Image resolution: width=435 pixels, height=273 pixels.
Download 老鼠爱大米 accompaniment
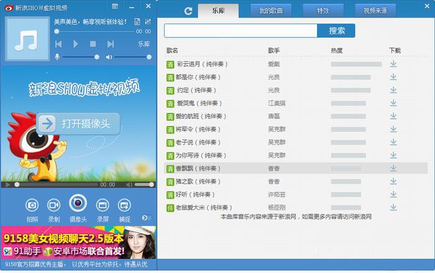coord(393,207)
